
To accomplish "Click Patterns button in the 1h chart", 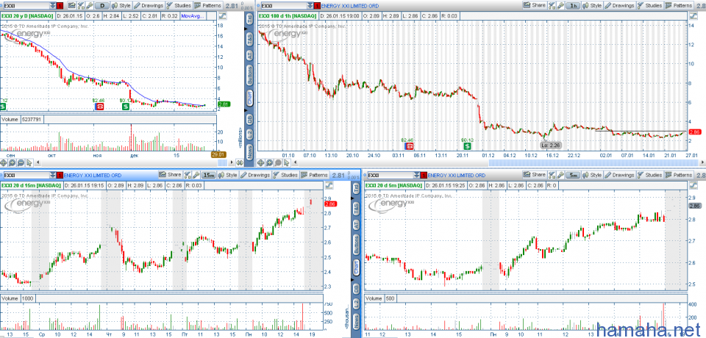I will point(678,6).
